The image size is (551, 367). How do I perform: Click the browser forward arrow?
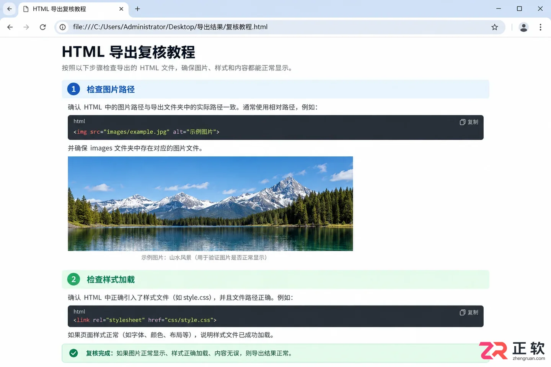26,27
